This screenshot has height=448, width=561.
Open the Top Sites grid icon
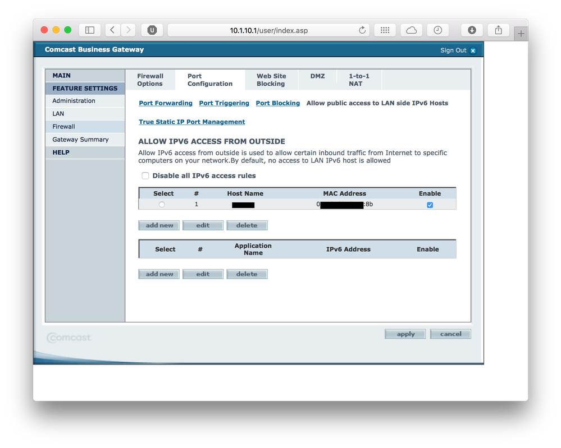(x=385, y=30)
